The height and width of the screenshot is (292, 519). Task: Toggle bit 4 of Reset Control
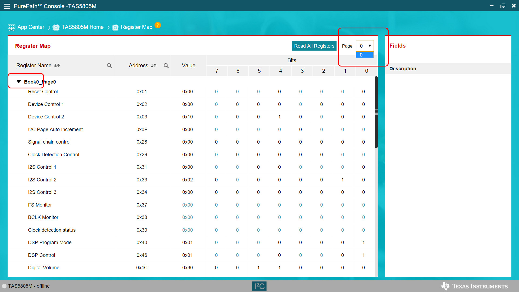(x=279, y=92)
